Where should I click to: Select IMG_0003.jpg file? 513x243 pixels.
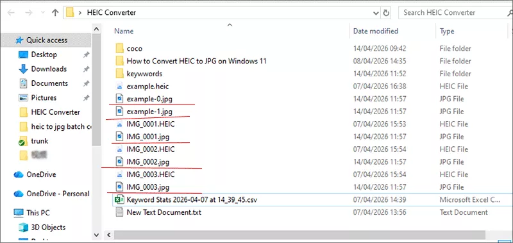click(x=148, y=187)
